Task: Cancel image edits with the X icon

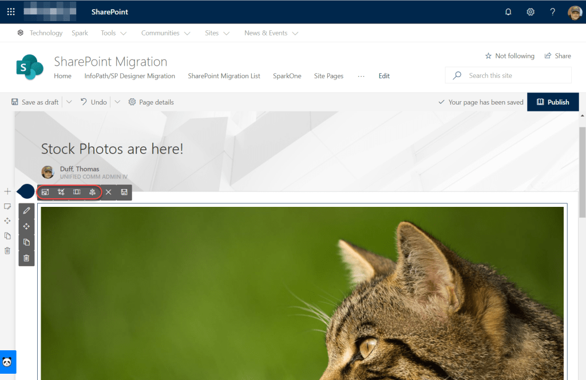Action: [x=108, y=192]
